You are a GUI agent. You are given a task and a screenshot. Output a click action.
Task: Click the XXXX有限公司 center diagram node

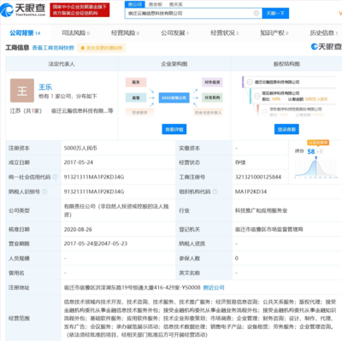point(174,97)
